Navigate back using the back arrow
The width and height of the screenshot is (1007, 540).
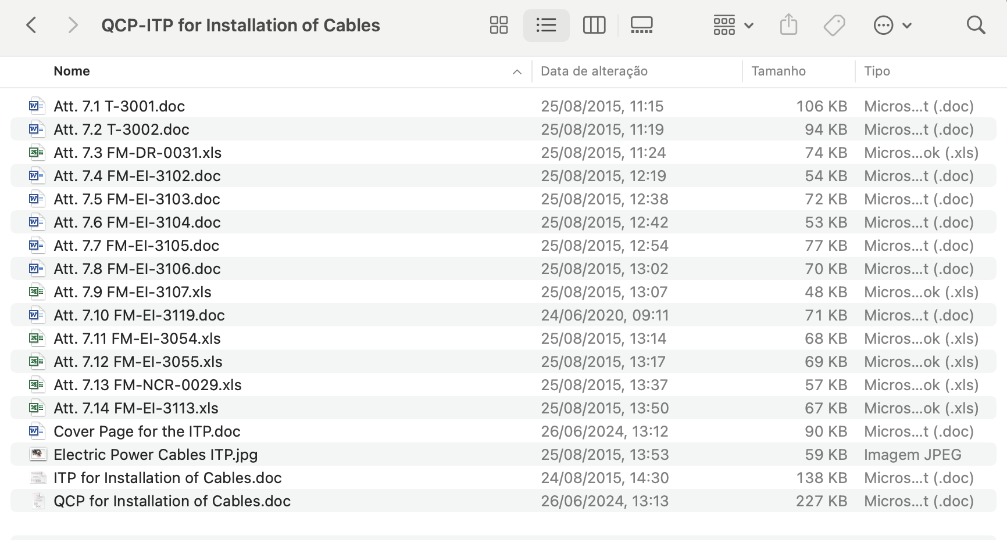(31, 25)
